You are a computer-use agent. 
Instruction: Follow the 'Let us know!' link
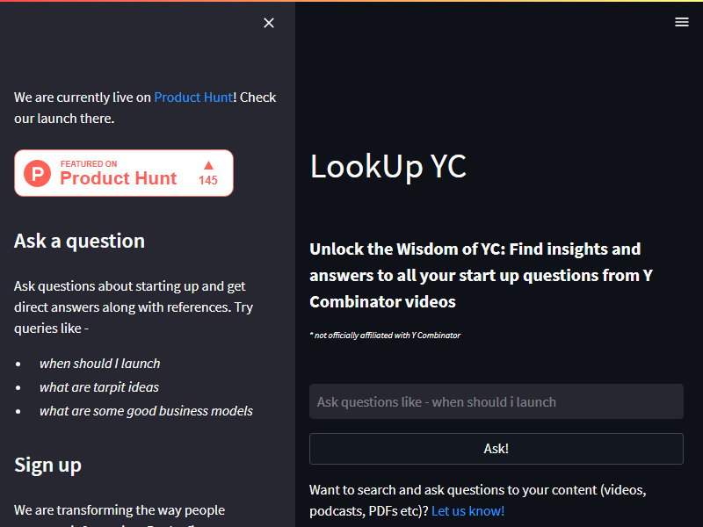pos(467,511)
